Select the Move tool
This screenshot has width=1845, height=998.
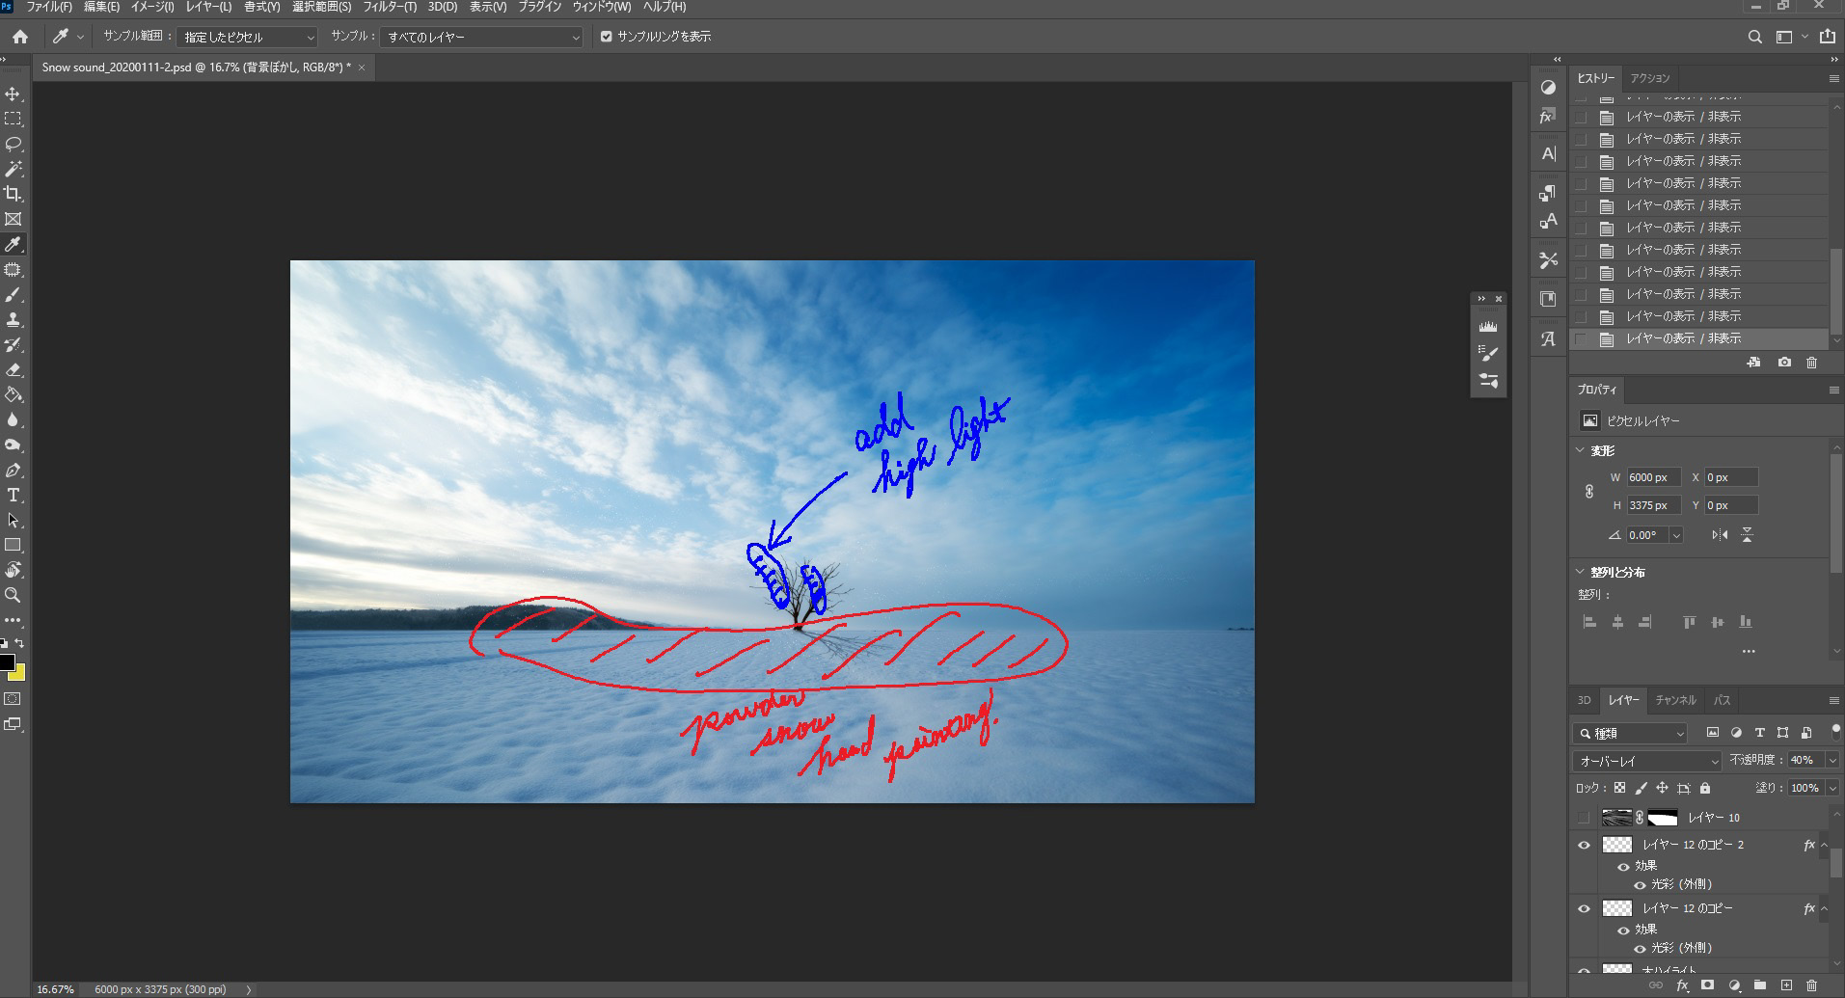[x=14, y=94]
